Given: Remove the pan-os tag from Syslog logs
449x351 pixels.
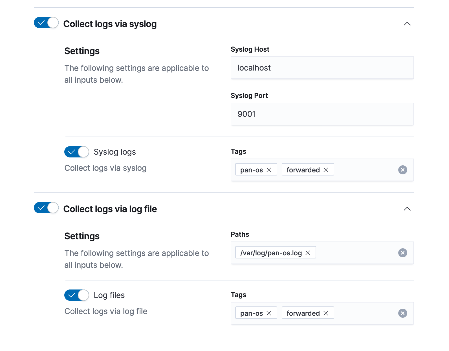Looking at the screenshot, I should click(x=269, y=170).
